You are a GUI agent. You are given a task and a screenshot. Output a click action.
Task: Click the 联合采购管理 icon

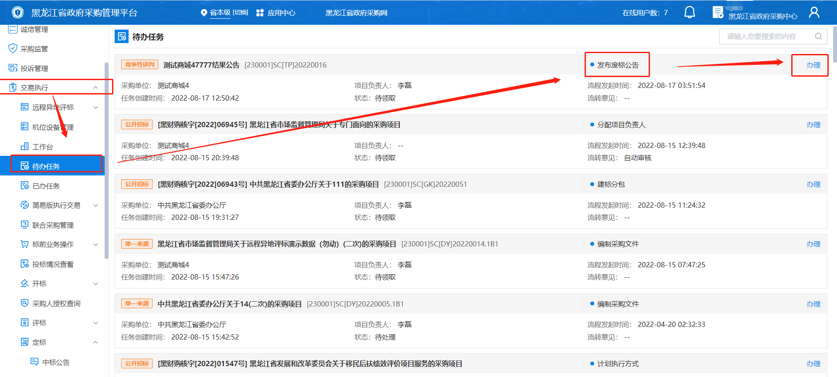coord(25,225)
